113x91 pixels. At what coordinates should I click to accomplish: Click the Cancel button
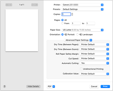point(94,86)
